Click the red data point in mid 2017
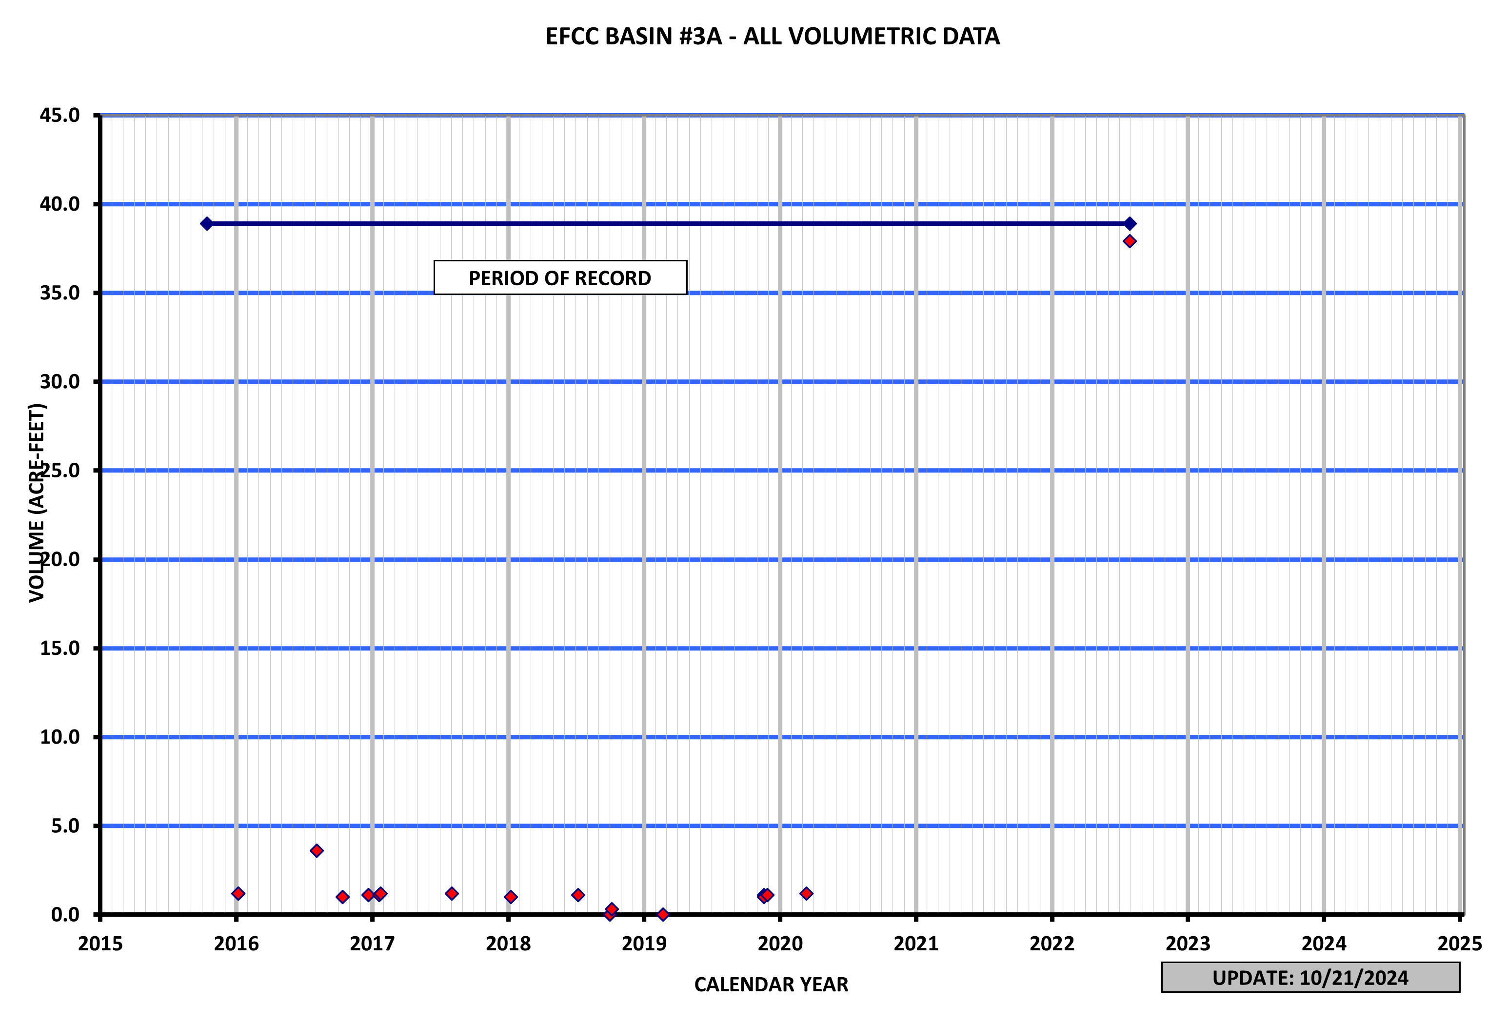The width and height of the screenshot is (1508, 1023). click(x=452, y=893)
